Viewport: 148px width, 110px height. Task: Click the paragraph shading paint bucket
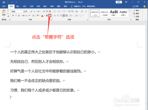76,16
